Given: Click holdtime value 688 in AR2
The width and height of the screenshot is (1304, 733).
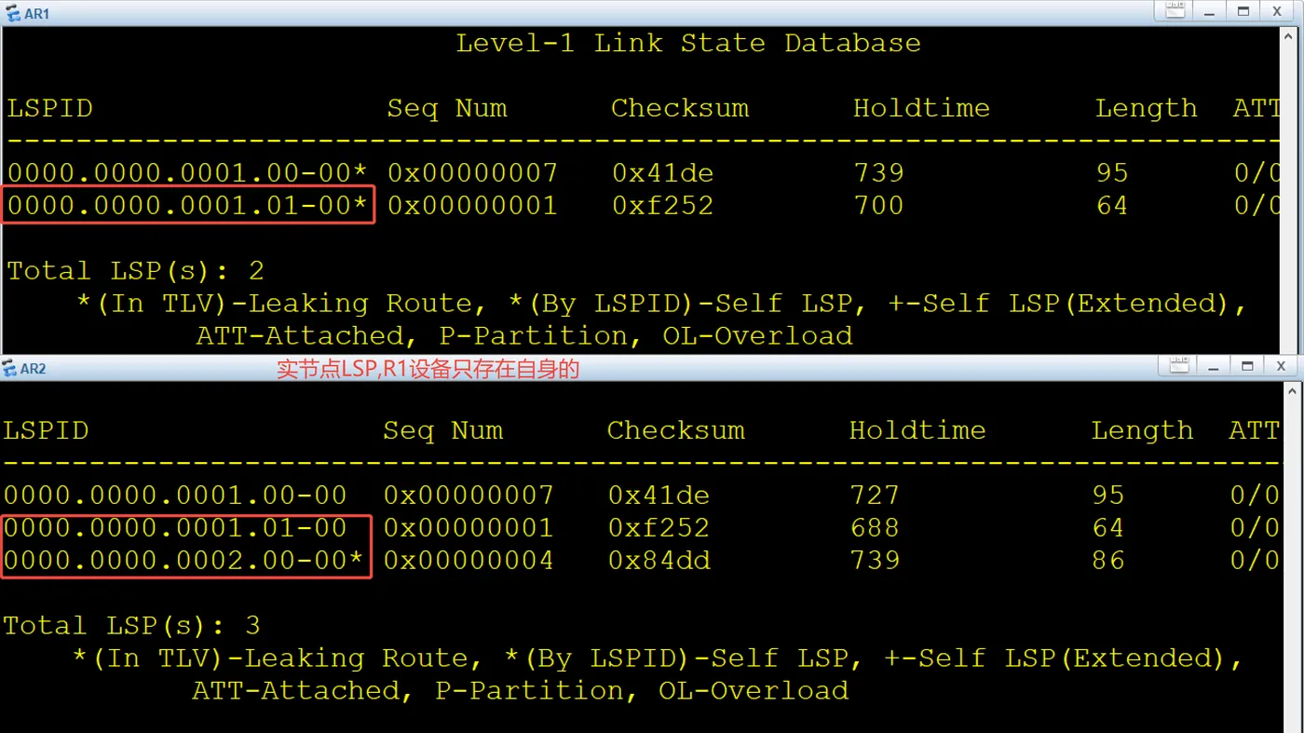Looking at the screenshot, I should (875, 528).
